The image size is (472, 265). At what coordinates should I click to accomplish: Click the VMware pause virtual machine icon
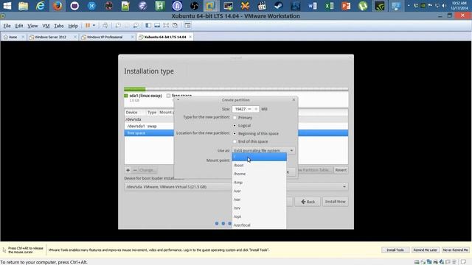88,26
